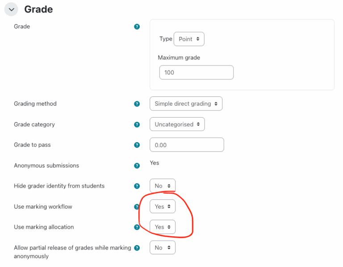Change Hide grader identity dropdown
343x267 pixels.
163,186
